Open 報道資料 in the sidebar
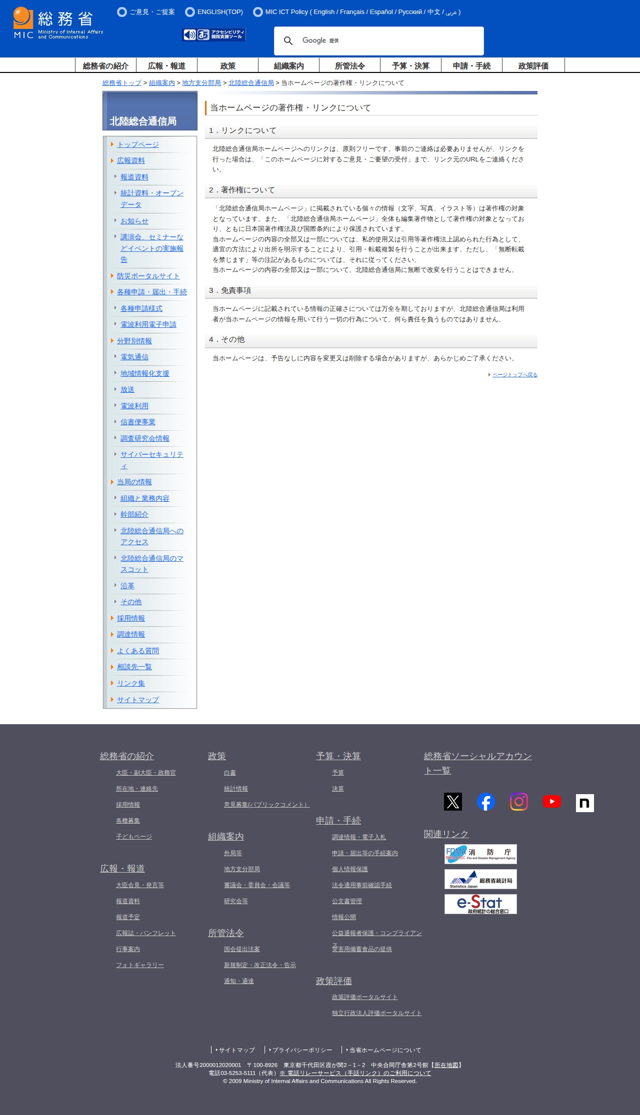Image resolution: width=640 pixels, height=1115 pixels. 134,177
